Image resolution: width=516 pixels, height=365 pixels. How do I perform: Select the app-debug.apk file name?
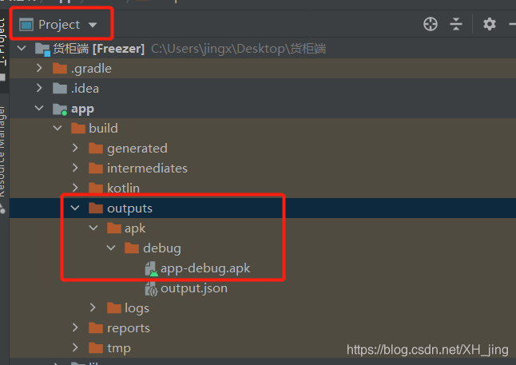tap(205, 268)
